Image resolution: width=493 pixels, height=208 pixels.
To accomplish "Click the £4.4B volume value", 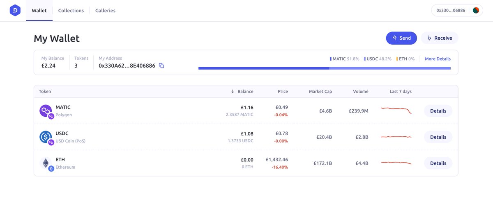I will pyautogui.click(x=362, y=163).
